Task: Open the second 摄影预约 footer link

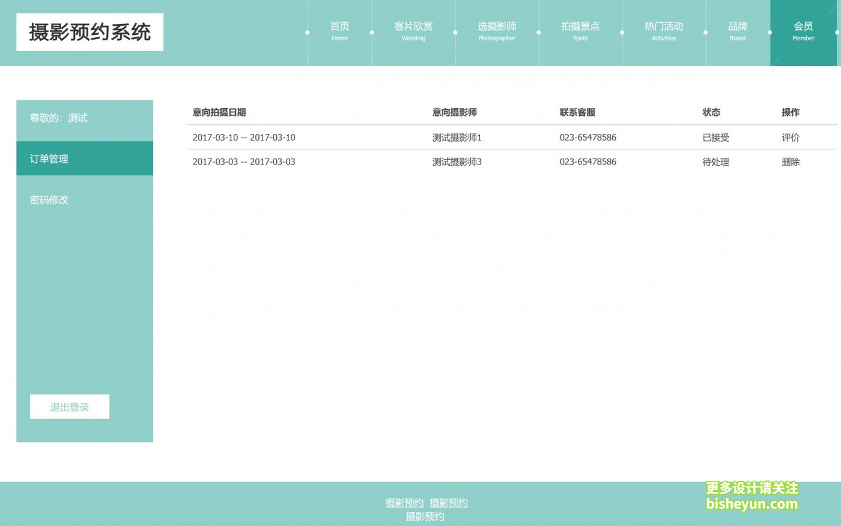Action: tap(449, 503)
